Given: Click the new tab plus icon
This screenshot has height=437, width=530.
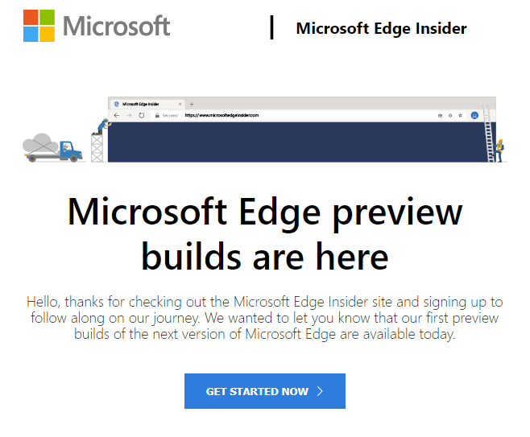Looking at the screenshot, I should (x=192, y=104).
